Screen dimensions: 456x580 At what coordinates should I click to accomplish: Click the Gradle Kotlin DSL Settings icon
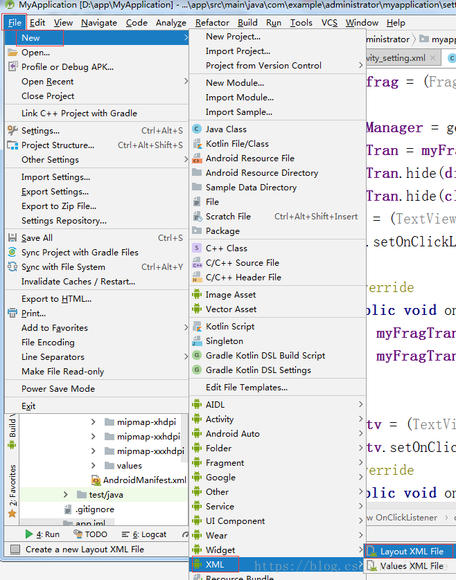click(x=197, y=370)
